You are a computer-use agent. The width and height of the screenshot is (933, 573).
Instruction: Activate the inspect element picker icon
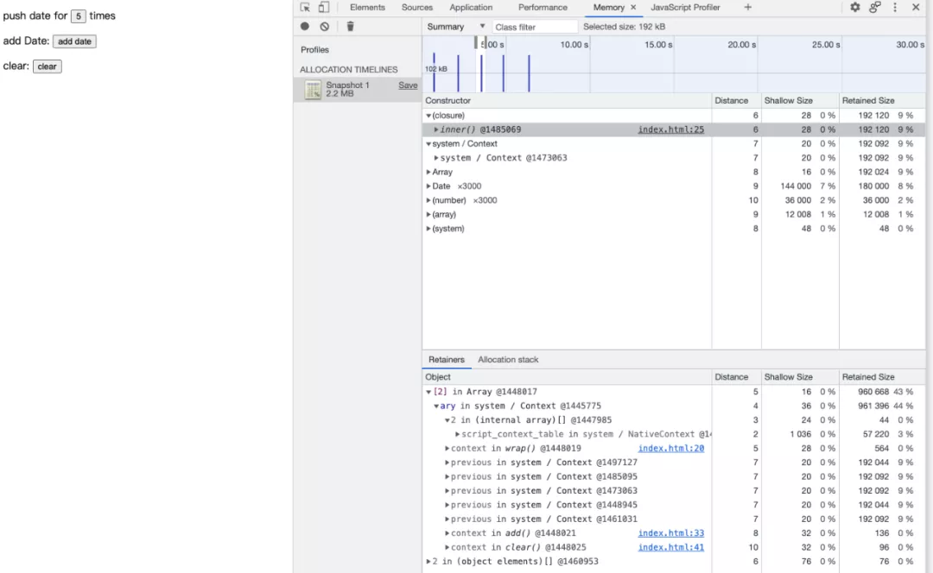[x=305, y=8]
